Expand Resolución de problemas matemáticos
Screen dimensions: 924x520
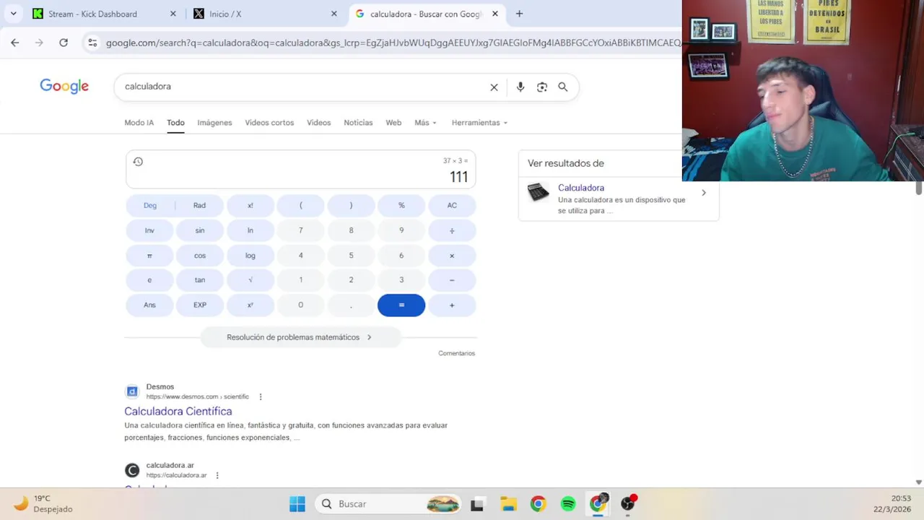300,337
